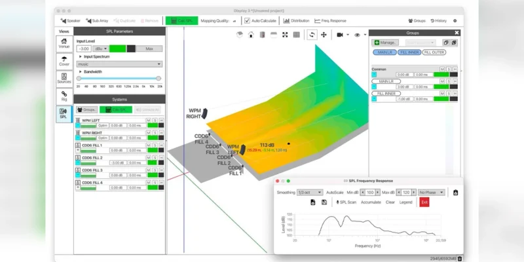
Task: Select the side view icon
Action: click(263, 35)
